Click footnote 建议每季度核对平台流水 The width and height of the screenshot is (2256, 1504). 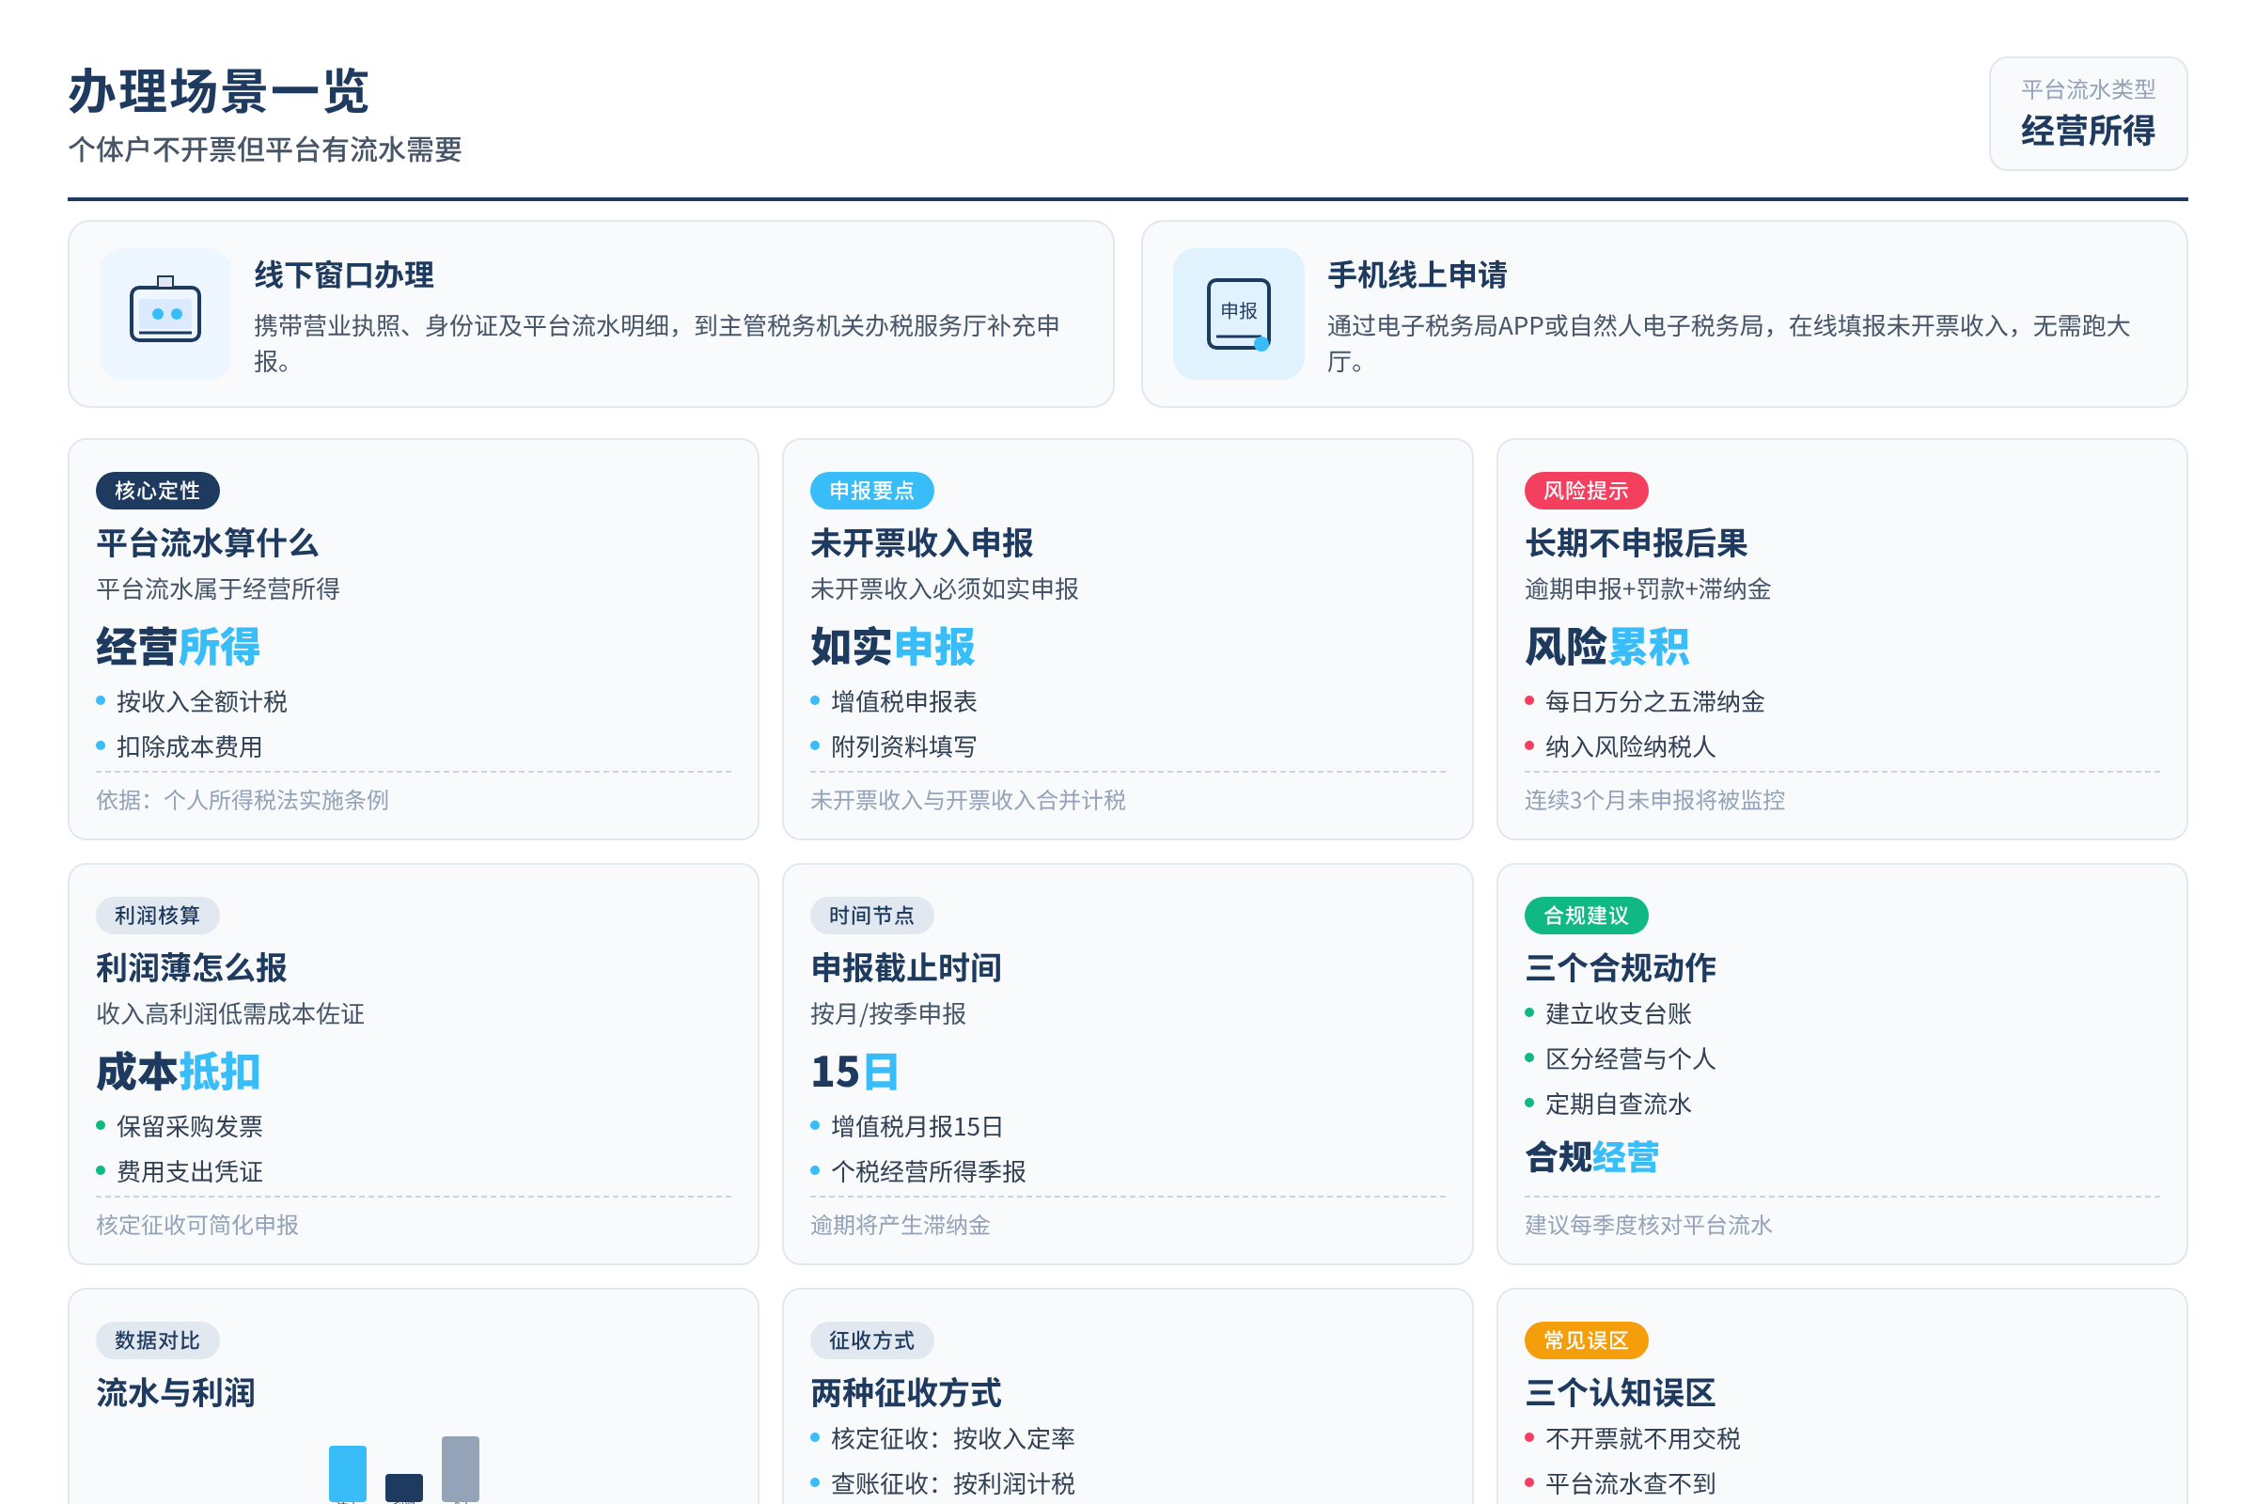point(1649,1225)
